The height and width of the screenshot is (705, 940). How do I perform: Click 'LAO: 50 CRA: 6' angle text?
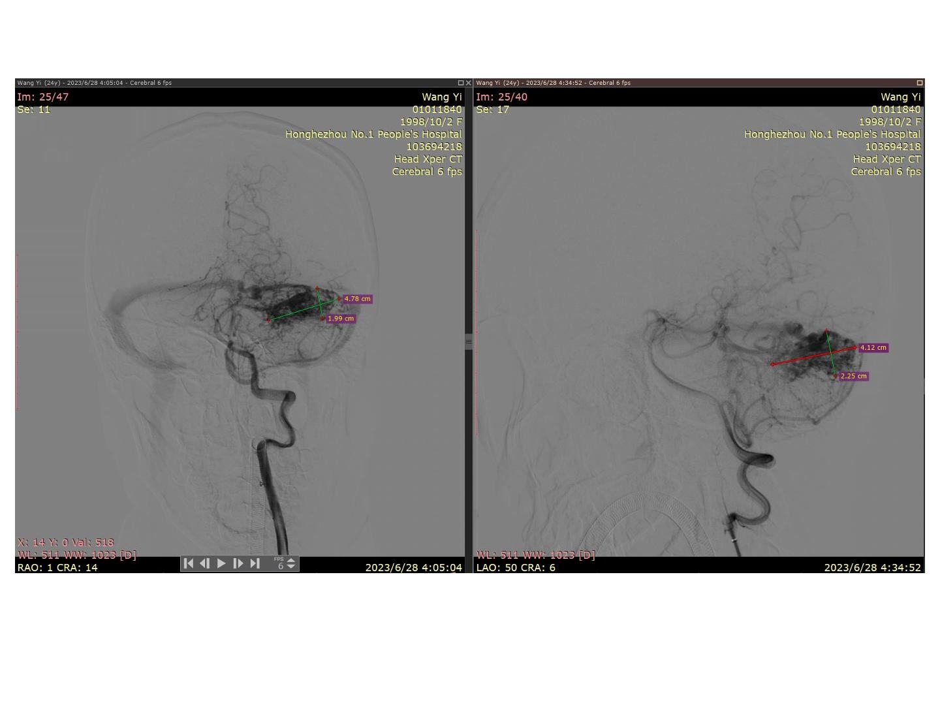pos(516,567)
